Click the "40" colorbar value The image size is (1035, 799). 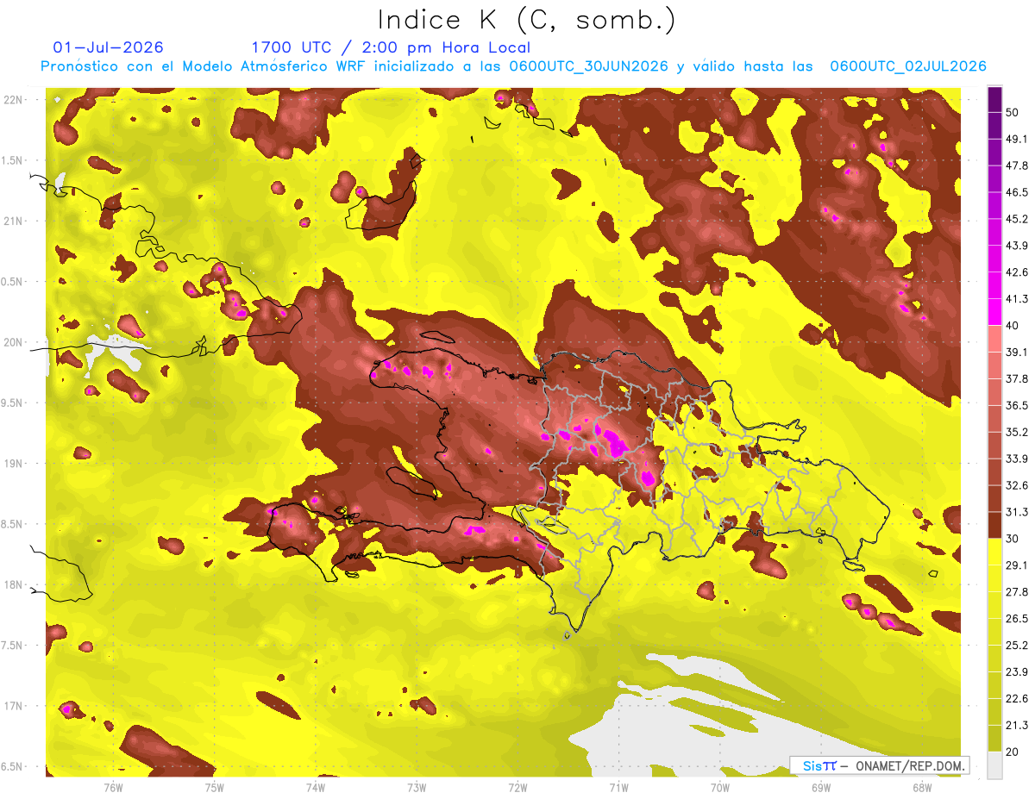pos(1013,326)
